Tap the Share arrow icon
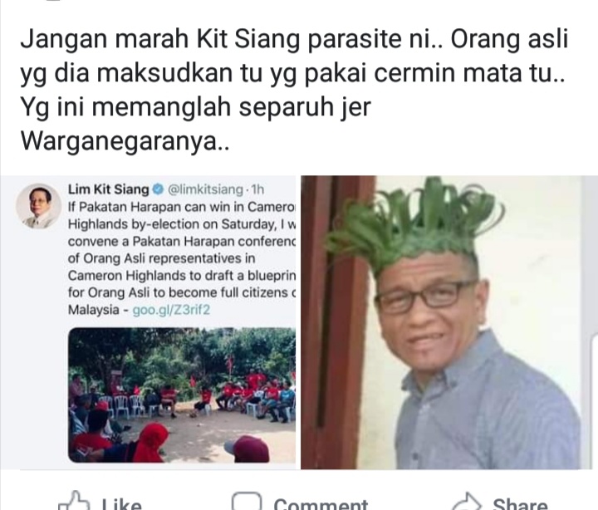The height and width of the screenshot is (510, 598). [x=467, y=502]
